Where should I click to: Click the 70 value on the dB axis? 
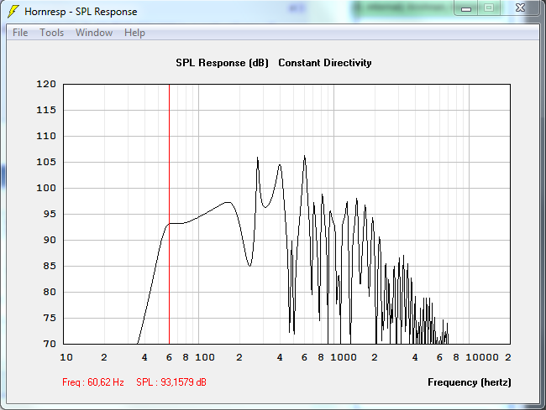(50, 344)
